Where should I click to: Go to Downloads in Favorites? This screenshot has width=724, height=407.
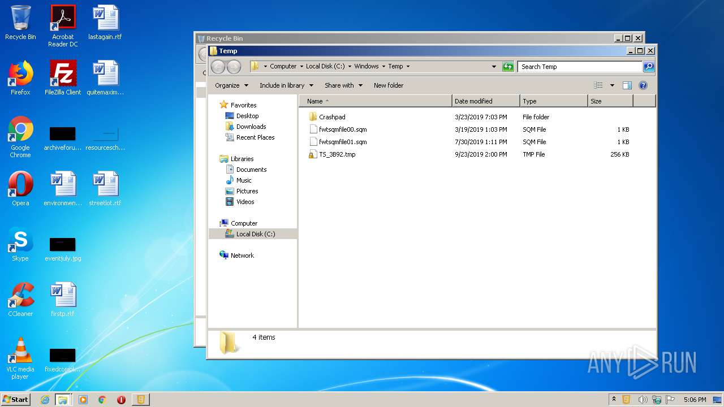tap(251, 127)
